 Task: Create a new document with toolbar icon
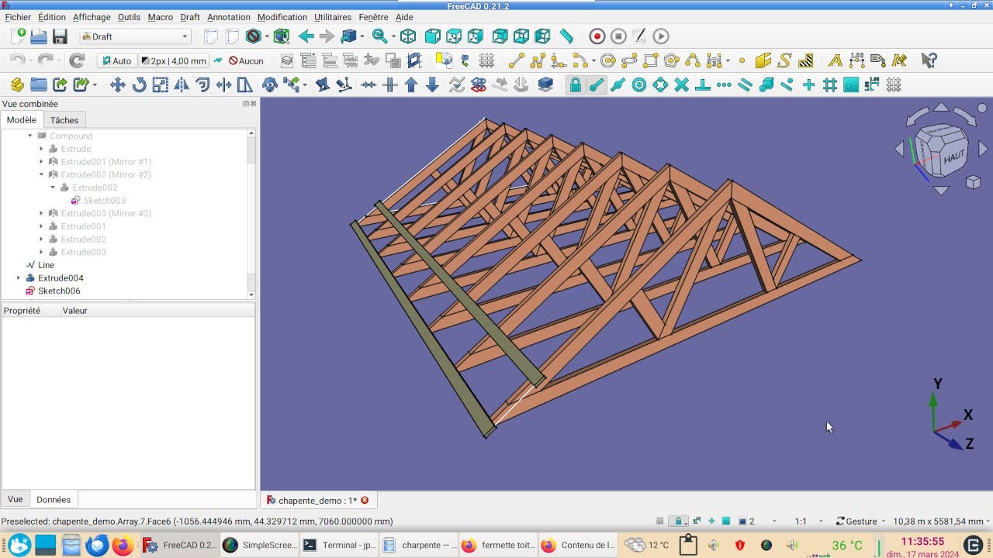click(17, 36)
